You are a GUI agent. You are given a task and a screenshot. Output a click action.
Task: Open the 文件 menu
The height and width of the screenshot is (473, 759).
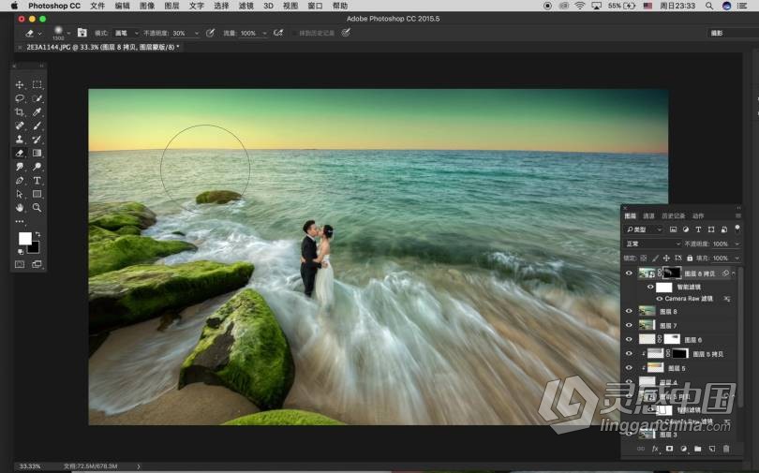click(97, 6)
